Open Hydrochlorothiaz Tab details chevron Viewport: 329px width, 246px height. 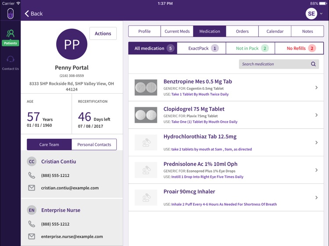[316, 142]
